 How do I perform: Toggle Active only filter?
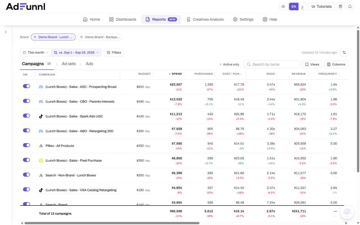point(229,64)
